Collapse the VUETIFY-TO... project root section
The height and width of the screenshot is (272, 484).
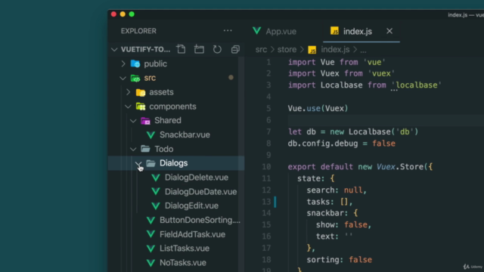(114, 49)
